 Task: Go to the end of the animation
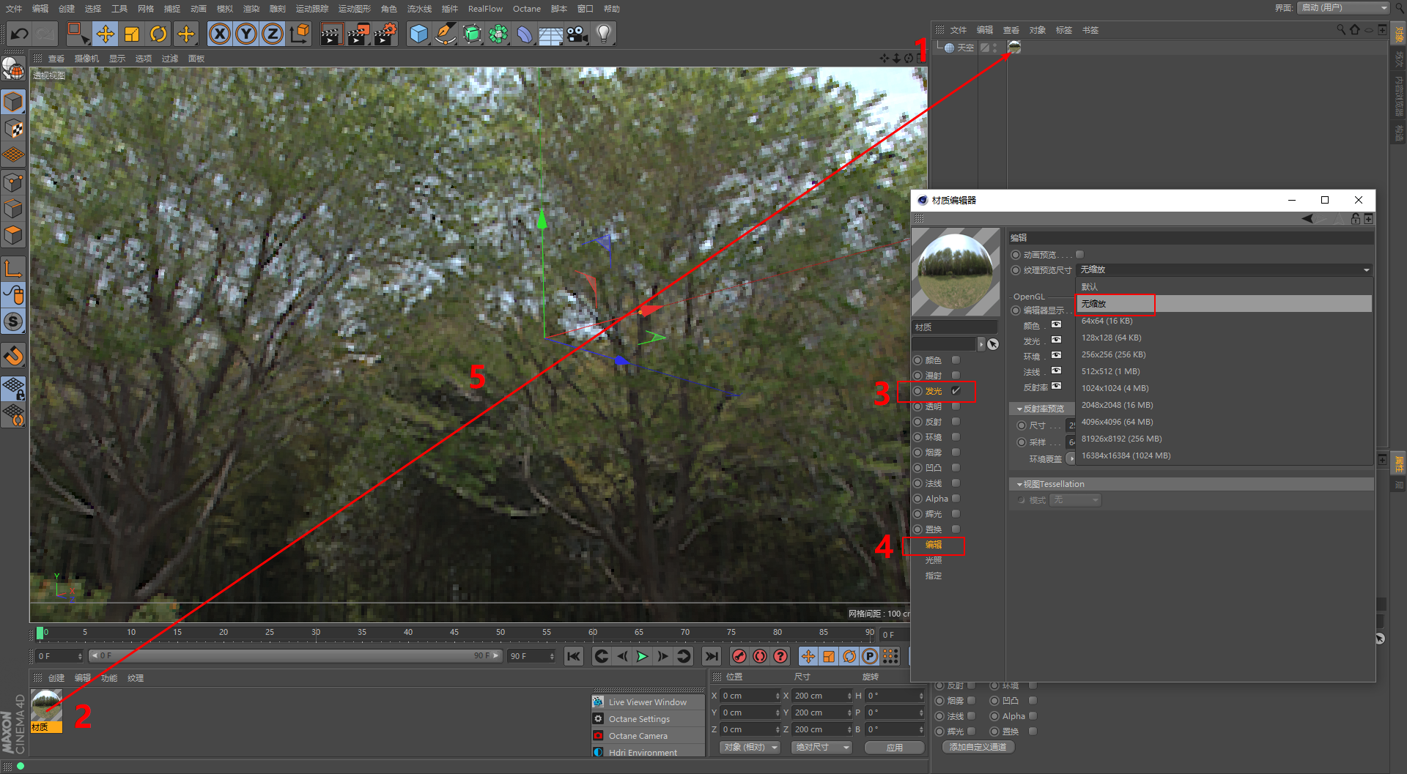pos(711,656)
